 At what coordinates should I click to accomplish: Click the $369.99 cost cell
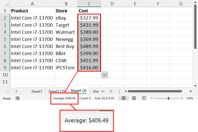(x=89, y=39)
